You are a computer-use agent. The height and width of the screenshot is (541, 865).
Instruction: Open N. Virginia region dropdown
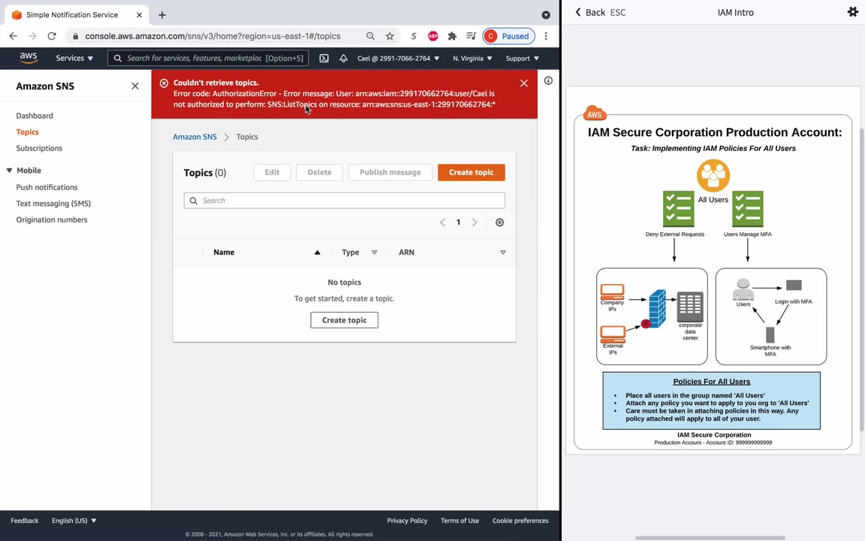pyautogui.click(x=472, y=58)
